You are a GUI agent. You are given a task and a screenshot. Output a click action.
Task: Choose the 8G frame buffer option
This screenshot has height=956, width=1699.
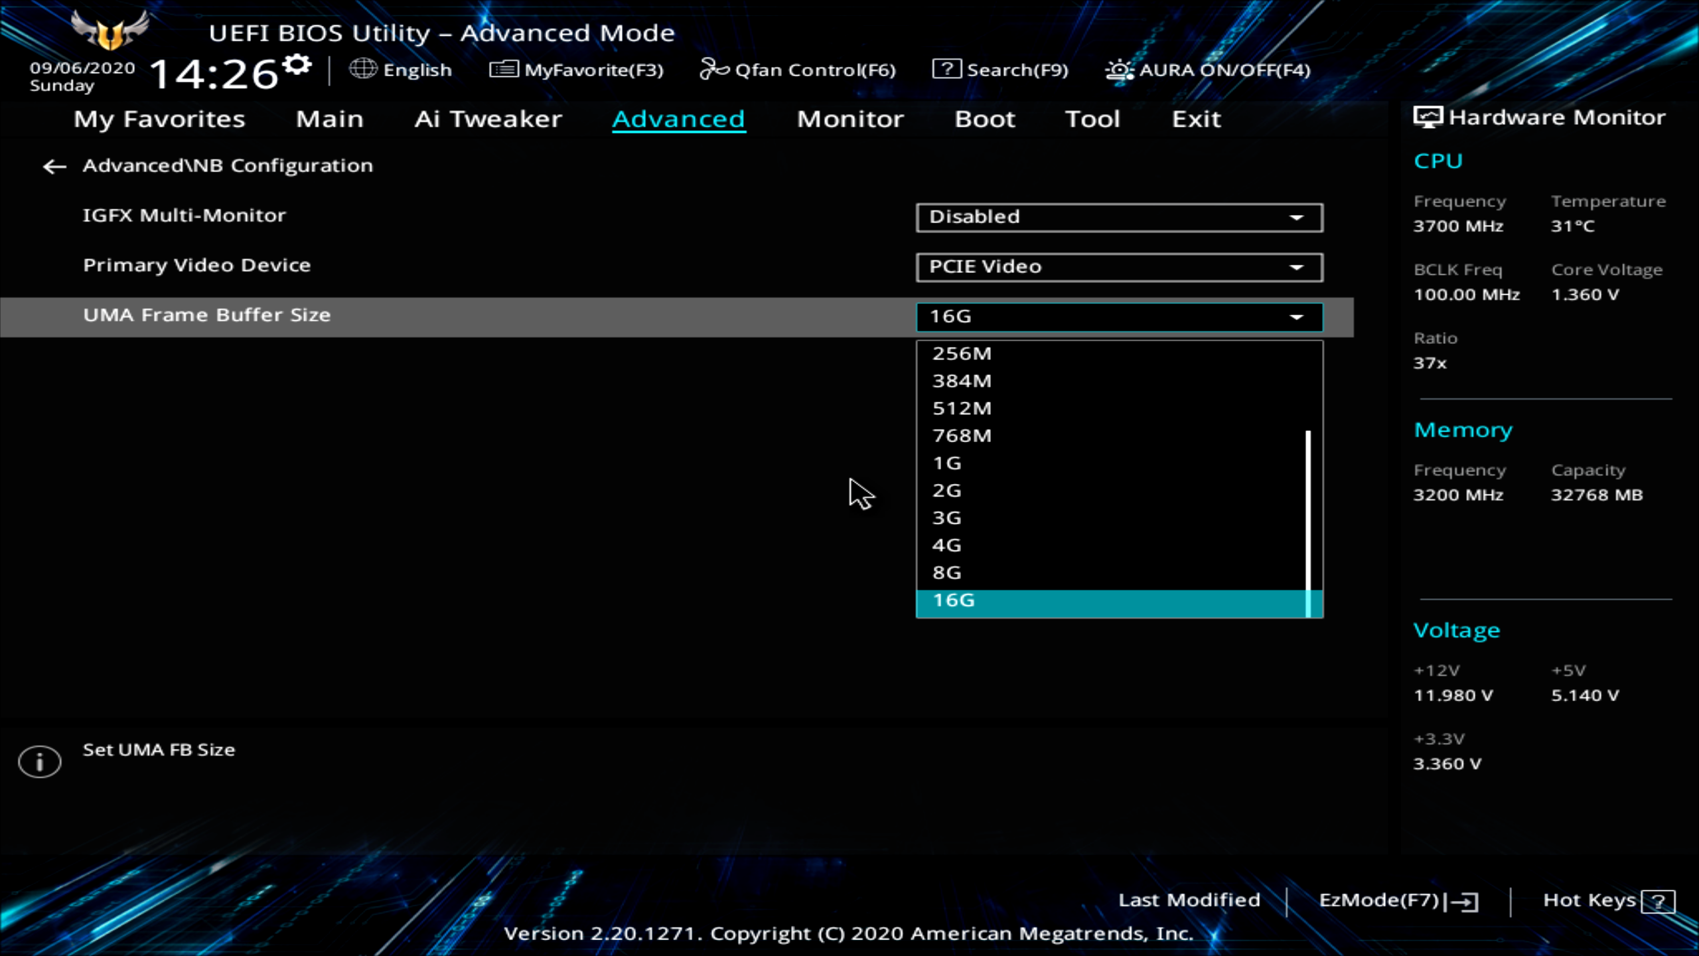(947, 573)
